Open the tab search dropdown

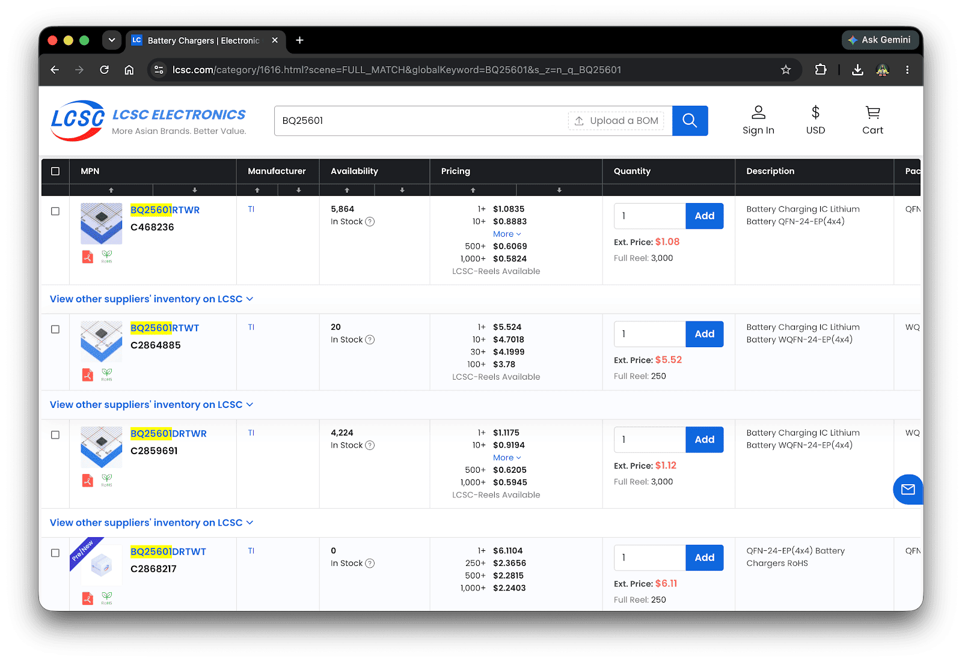coord(112,40)
